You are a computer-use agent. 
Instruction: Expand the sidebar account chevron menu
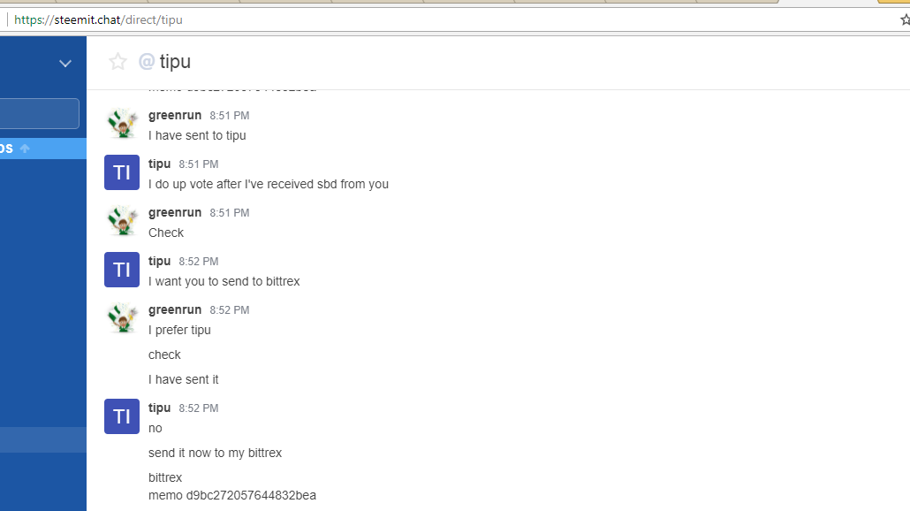click(64, 64)
